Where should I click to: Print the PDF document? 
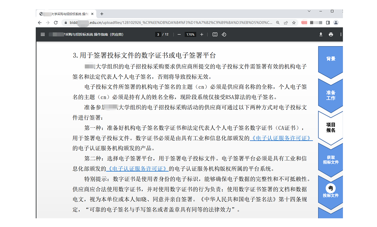[331, 34]
